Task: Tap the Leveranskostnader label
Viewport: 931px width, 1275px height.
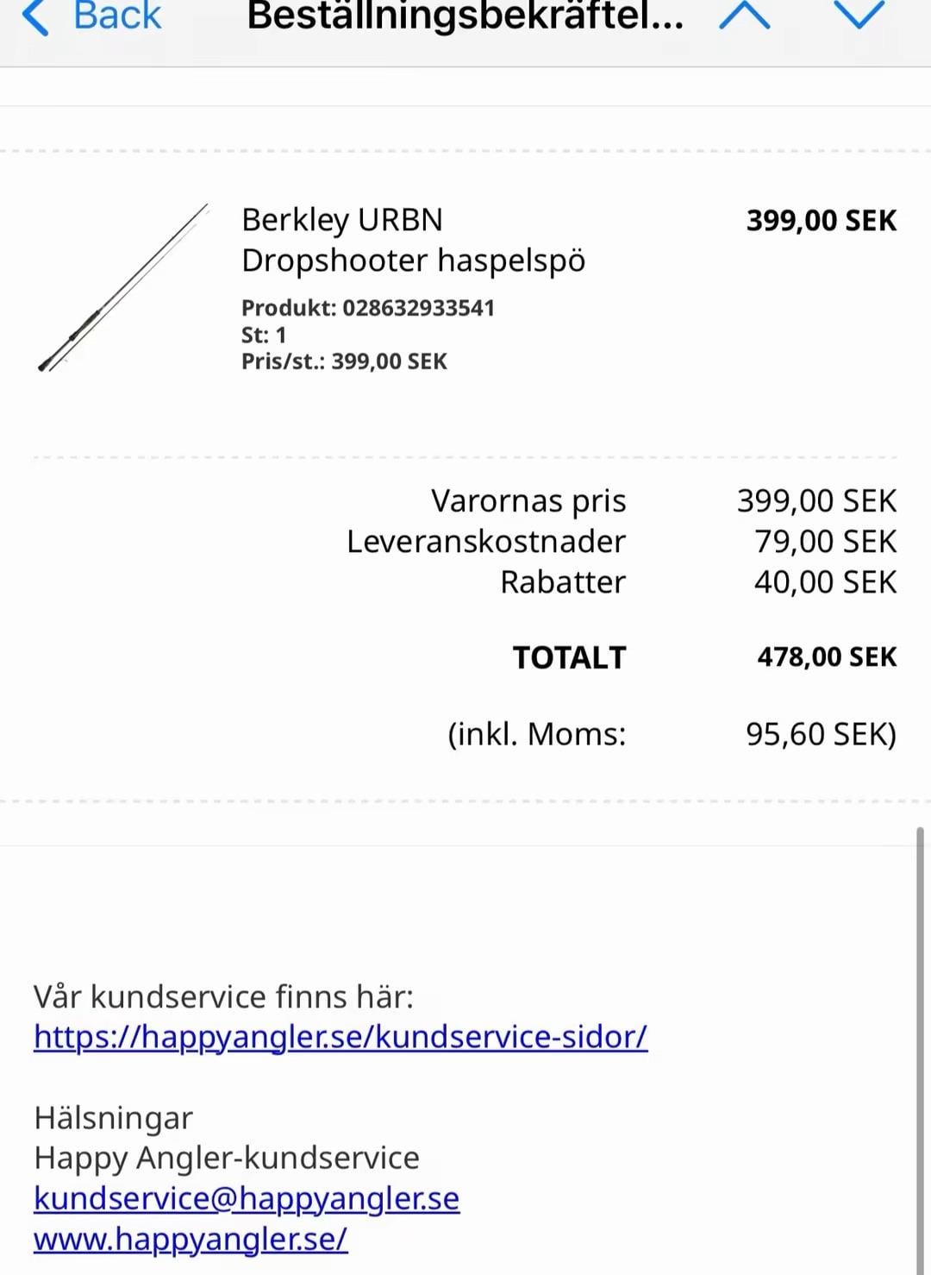Action: tap(486, 542)
